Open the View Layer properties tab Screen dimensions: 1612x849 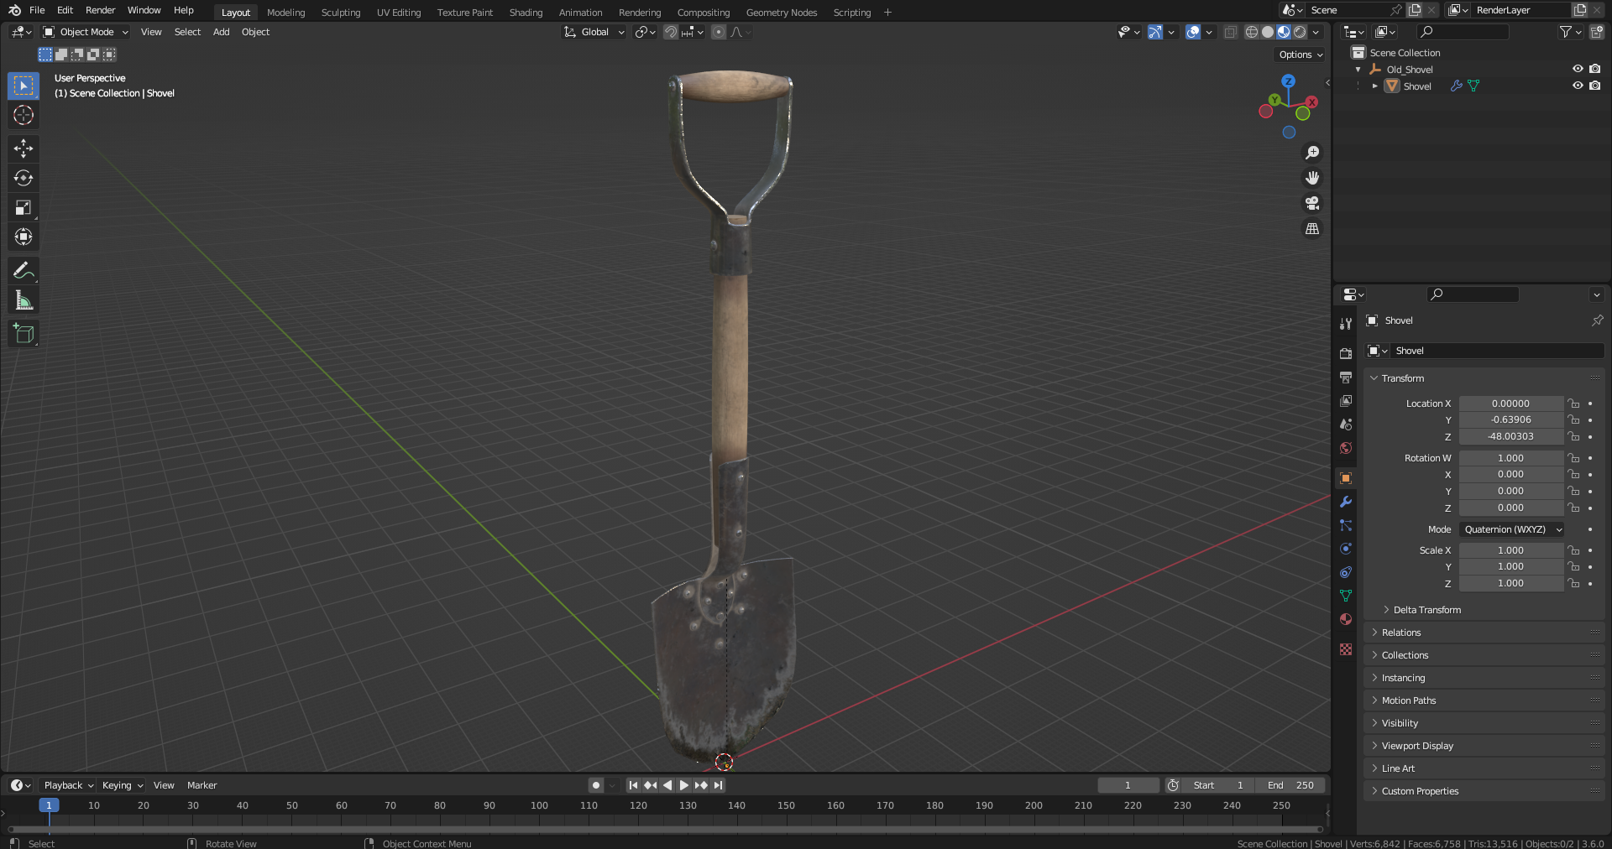point(1346,400)
